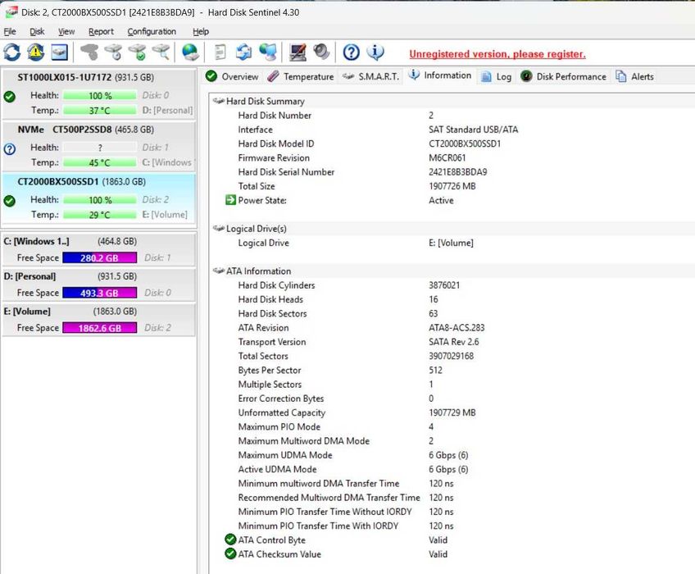This screenshot has width=695, height=574.
Task: Click the 280.2 GB free space bar
Action: point(100,257)
